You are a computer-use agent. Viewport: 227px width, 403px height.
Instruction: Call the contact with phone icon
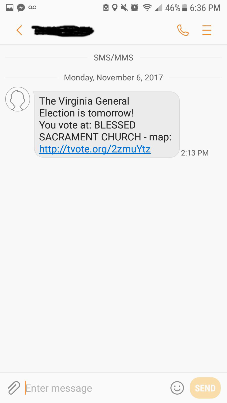point(183,30)
